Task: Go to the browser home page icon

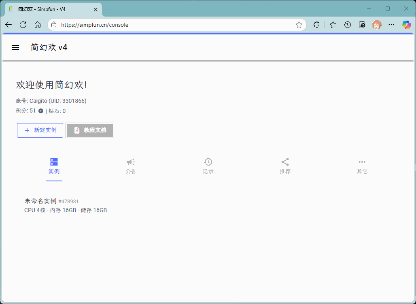Action: pyautogui.click(x=38, y=25)
